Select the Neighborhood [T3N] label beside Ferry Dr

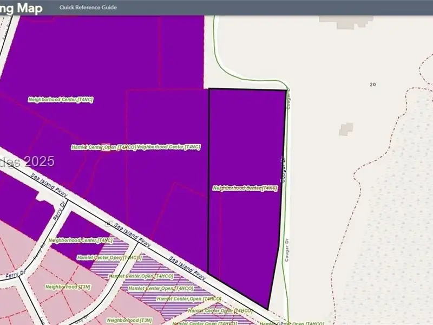pos(68,287)
